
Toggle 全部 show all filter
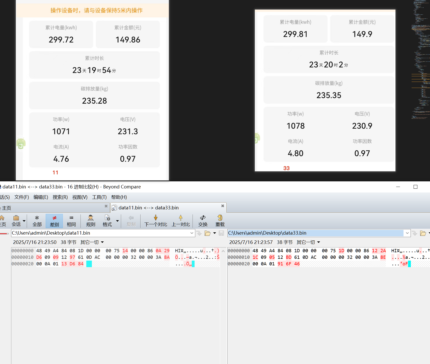pos(37,220)
